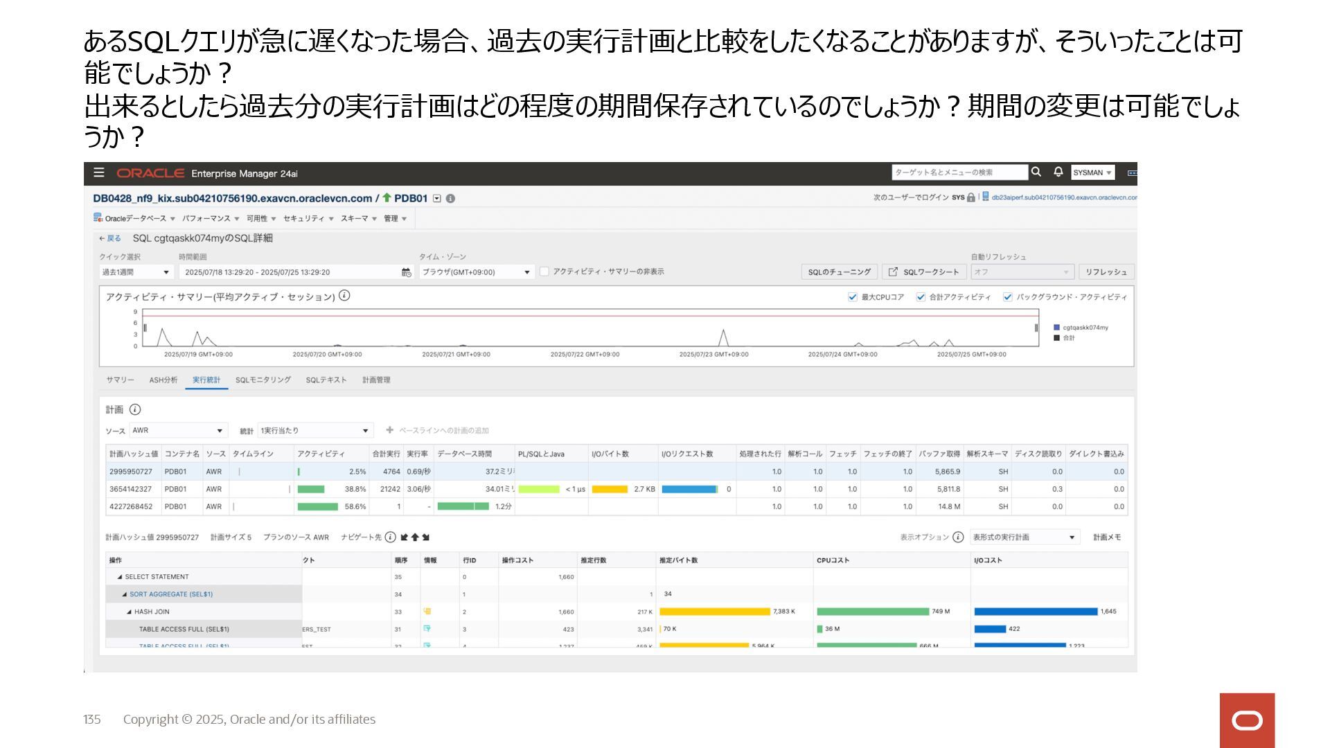1330x748 pixels.
Task: Click the ターゲット名 search input field
Action: pyautogui.click(x=959, y=172)
